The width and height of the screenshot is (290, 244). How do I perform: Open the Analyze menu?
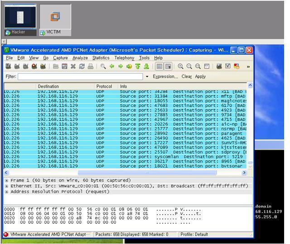click(80, 58)
